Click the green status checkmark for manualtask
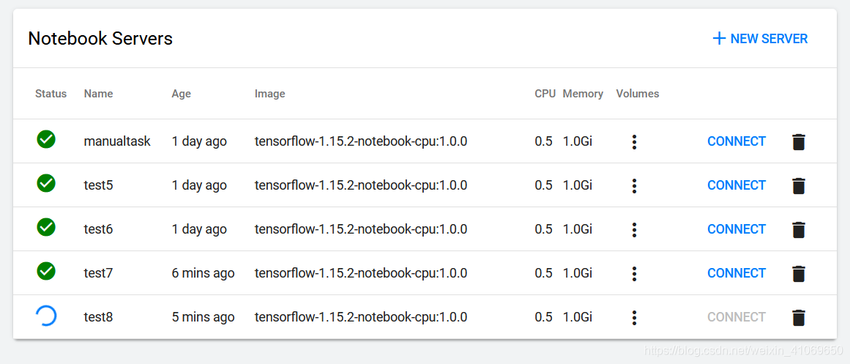This screenshot has width=850, height=364. 46,139
